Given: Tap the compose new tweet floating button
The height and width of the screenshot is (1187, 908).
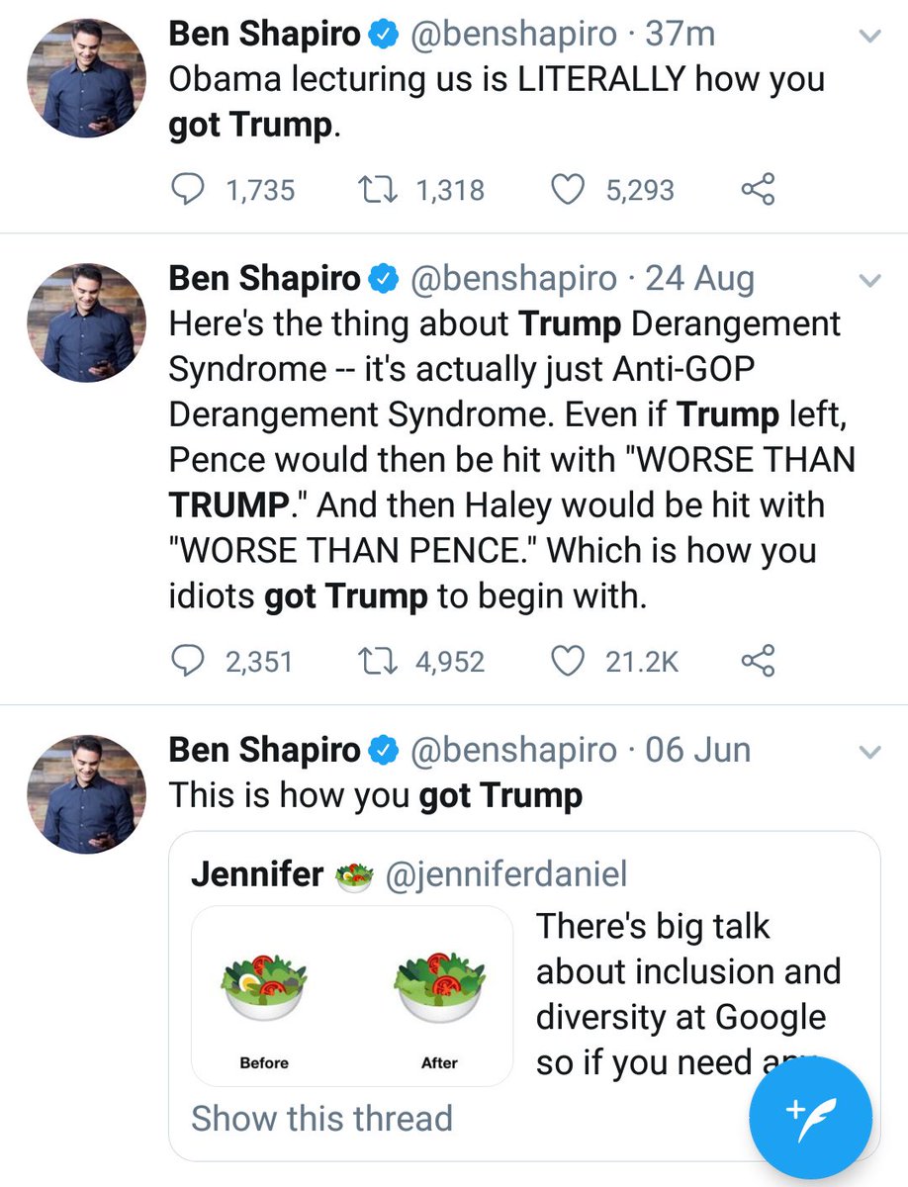Looking at the screenshot, I should 810,1117.
